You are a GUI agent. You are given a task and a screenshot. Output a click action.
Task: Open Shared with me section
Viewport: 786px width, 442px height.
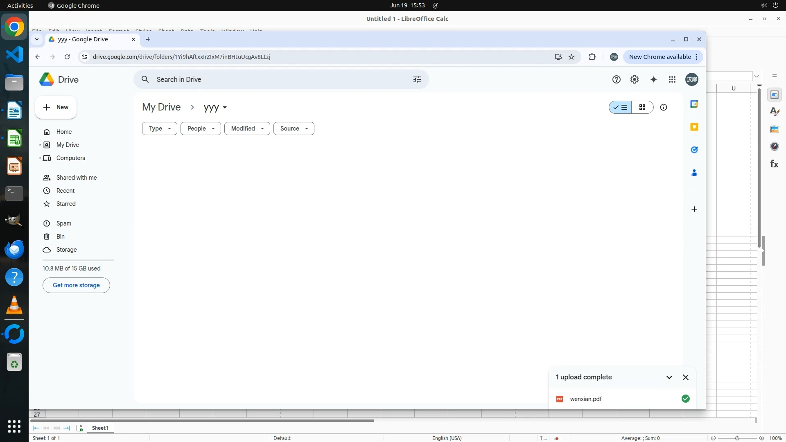pyautogui.click(x=77, y=178)
